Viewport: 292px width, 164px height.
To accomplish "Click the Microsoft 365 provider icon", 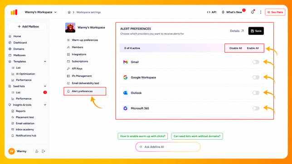I will pos(125,108).
